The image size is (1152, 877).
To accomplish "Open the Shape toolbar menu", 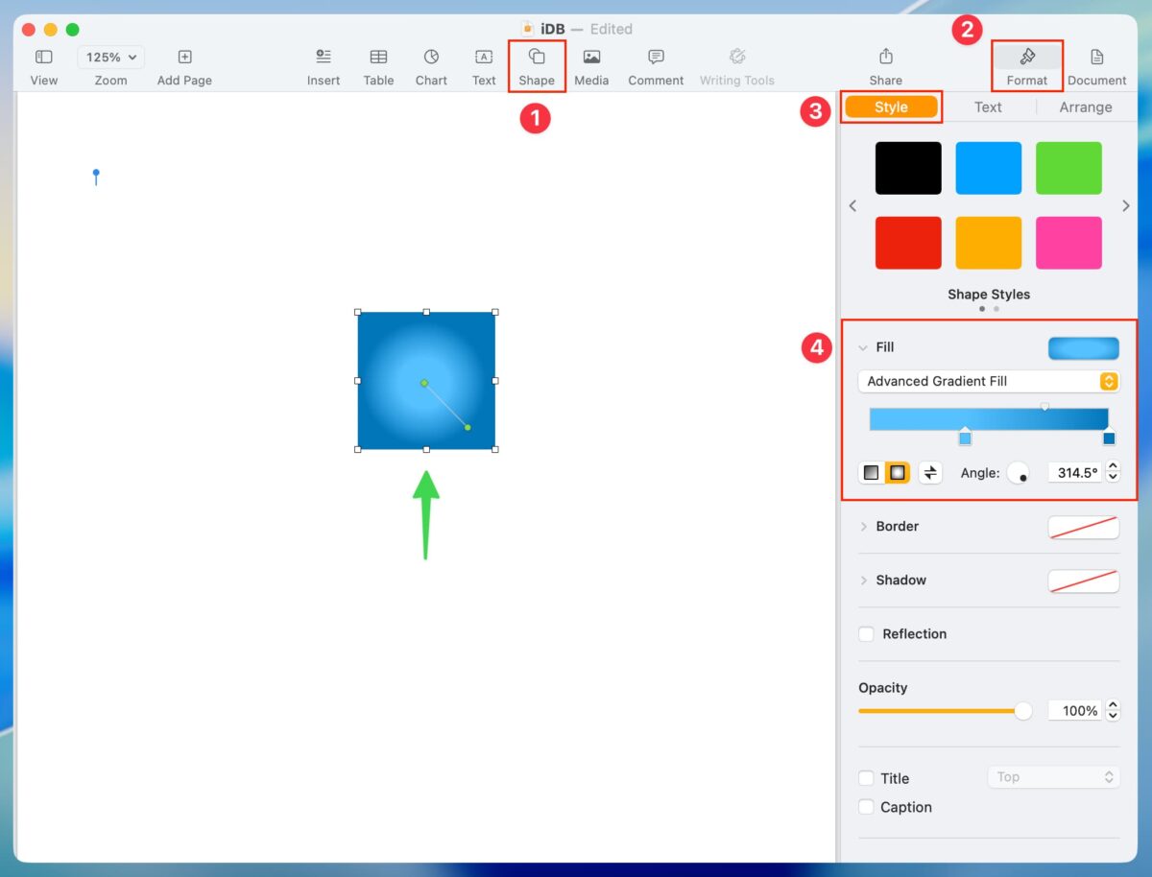I will [x=537, y=58].
